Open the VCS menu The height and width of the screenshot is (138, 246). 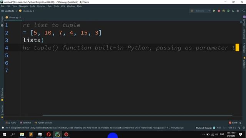[63, 6]
